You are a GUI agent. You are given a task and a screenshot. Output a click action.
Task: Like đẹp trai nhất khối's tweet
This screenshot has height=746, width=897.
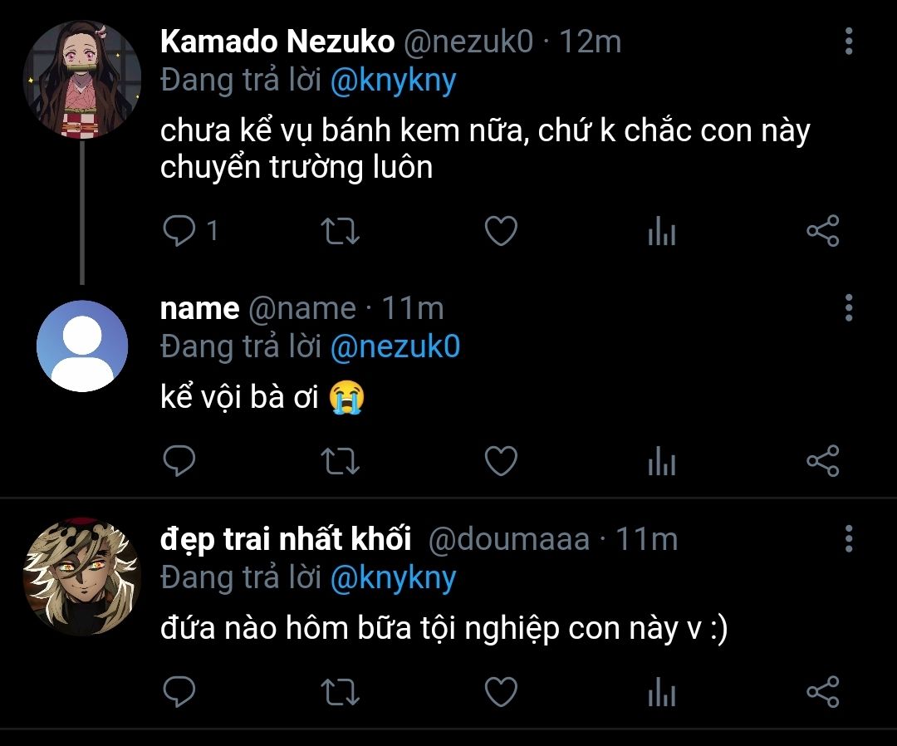tap(501, 691)
